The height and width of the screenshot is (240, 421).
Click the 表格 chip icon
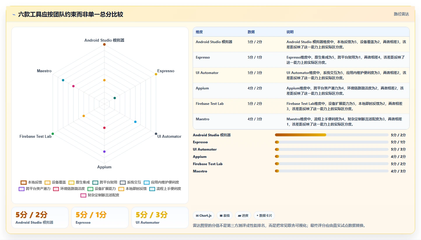221,216
